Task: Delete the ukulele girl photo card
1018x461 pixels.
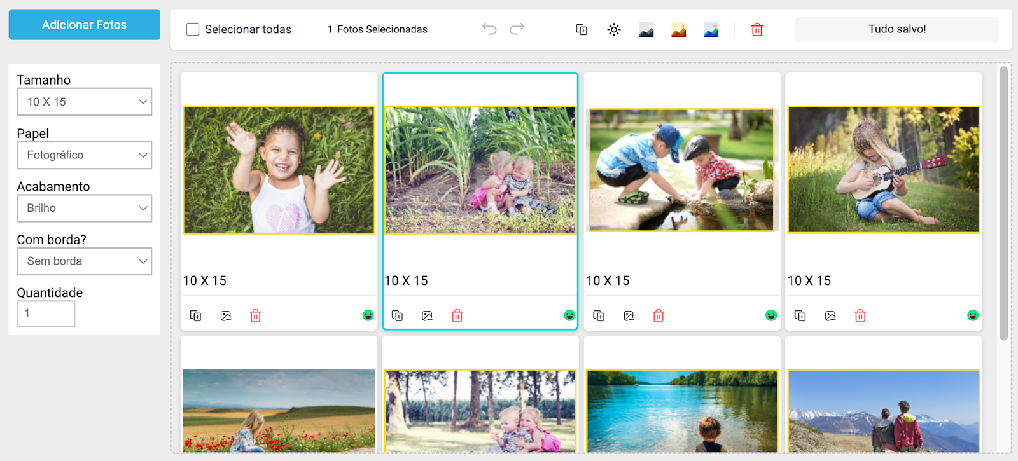Action: 860,316
